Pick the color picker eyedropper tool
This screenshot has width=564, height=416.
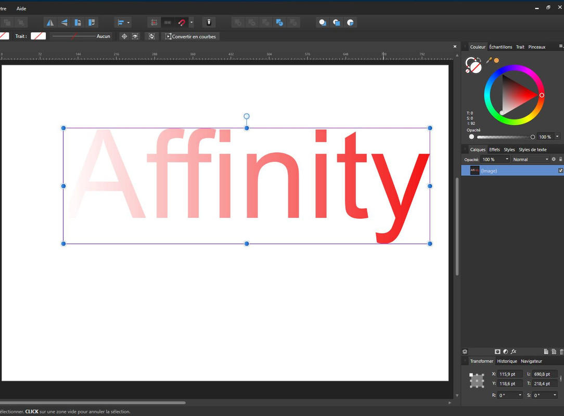(489, 60)
